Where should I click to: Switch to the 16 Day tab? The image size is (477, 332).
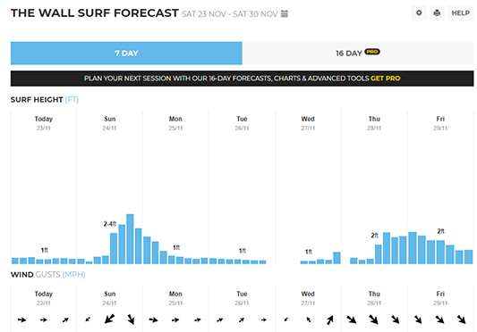click(x=358, y=54)
